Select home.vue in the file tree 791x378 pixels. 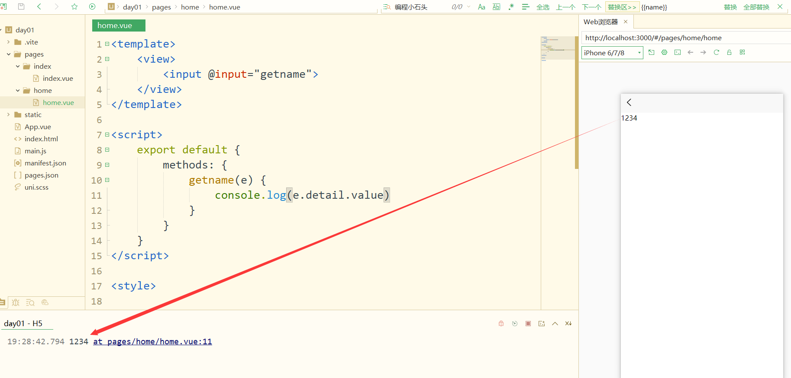click(58, 102)
